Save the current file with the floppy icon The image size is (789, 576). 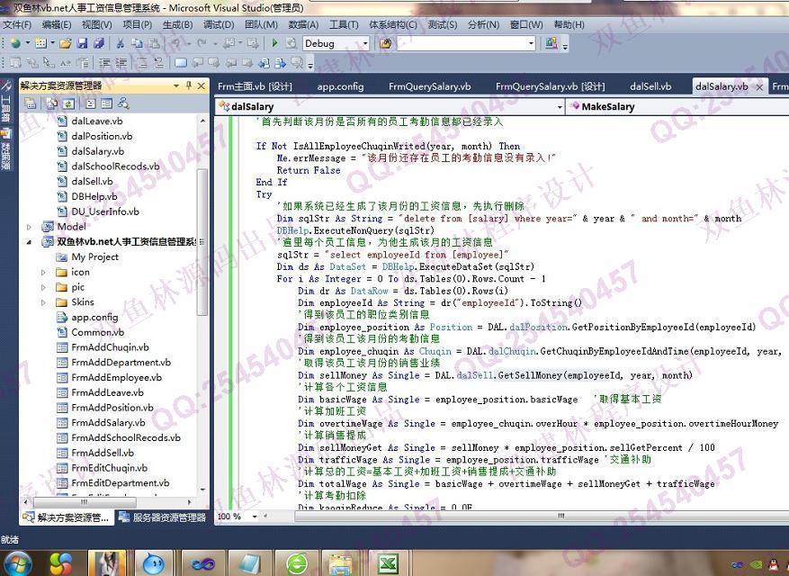coord(83,44)
